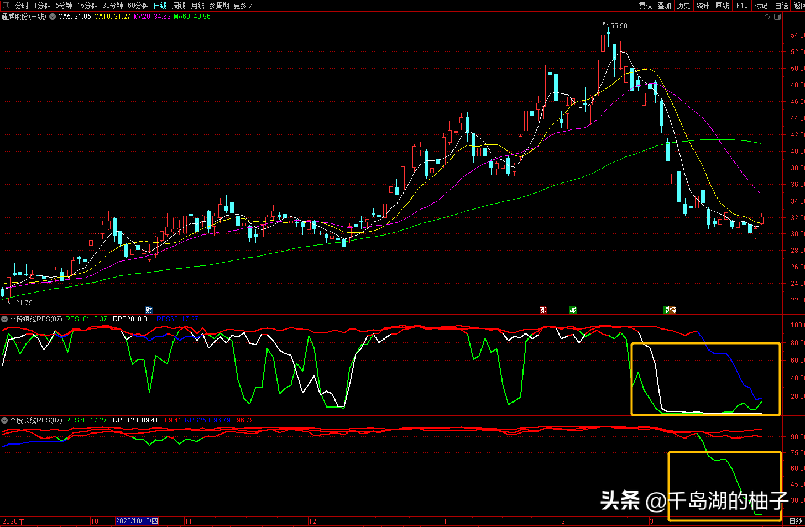The width and height of the screenshot is (805, 527).
Task: Select the 5分钟 period
Action: click(64, 6)
